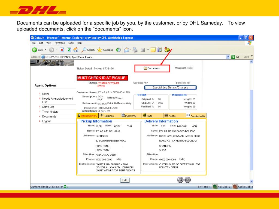This screenshot has height=209, width=279.
Task: Open the Help menu
Action: [79, 43]
